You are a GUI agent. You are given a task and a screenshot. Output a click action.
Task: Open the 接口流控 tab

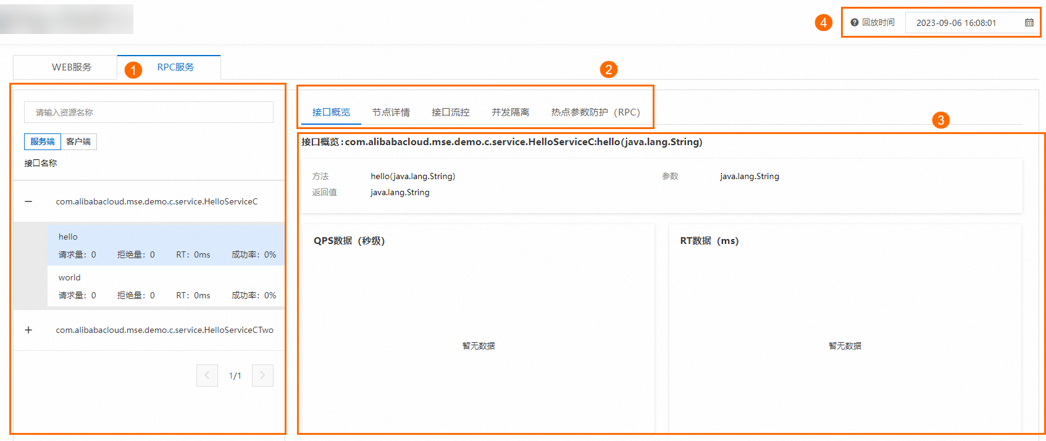[451, 112]
